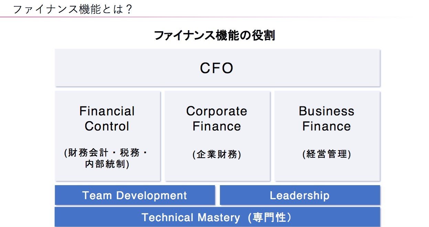The height and width of the screenshot is (227, 429).
Task: Click the (経営管理) subtitle
Action: pyautogui.click(x=327, y=155)
